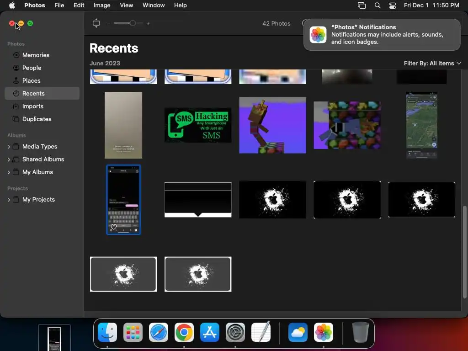Open the Help menu

pyautogui.click(x=180, y=5)
